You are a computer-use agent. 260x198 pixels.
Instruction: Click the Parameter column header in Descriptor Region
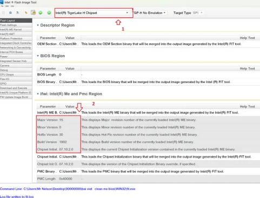[48, 38]
